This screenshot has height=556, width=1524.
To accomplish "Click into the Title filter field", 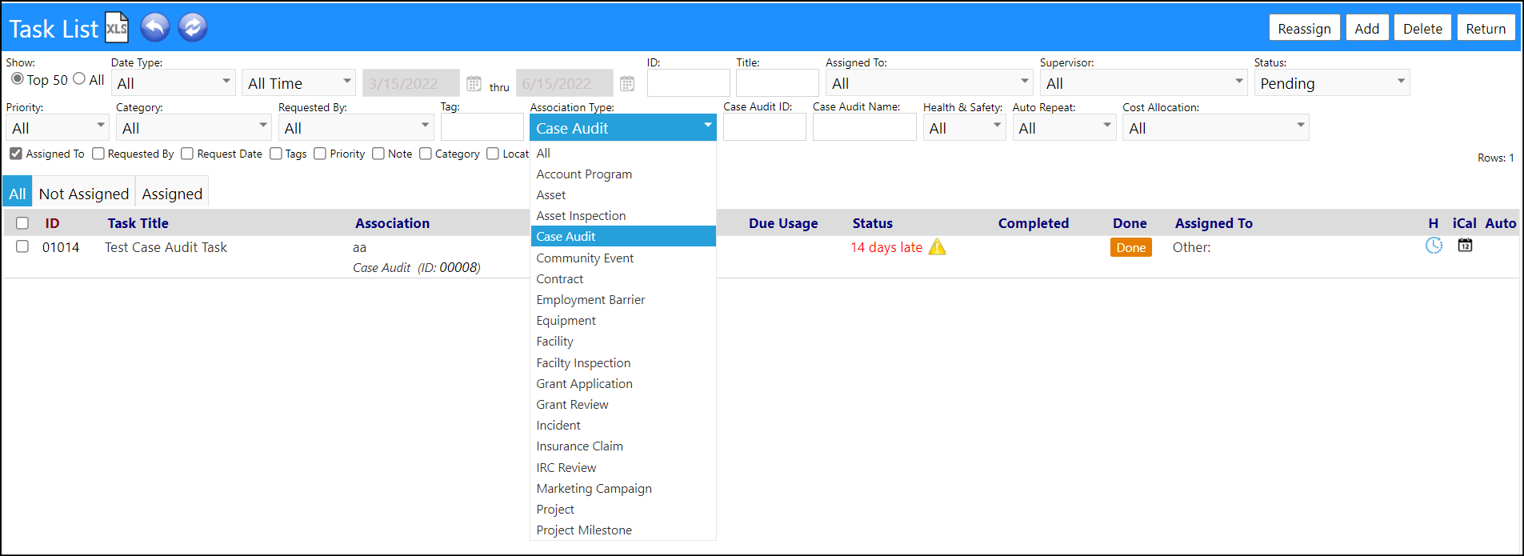I will (x=777, y=82).
